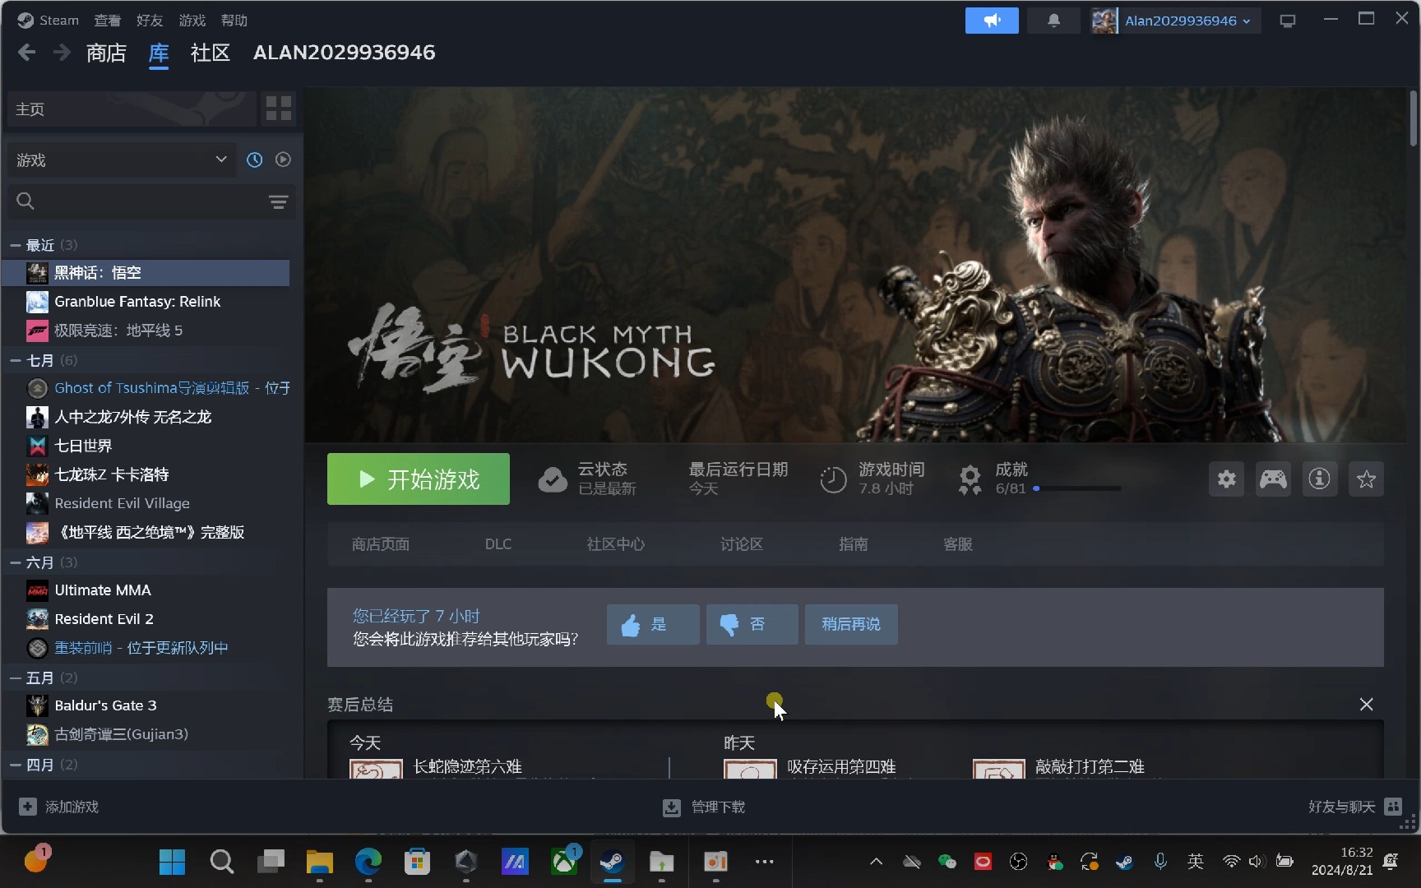Viewport: 1421px width, 888px height.
Task: Open the 社区 menu item
Action: click(x=210, y=52)
